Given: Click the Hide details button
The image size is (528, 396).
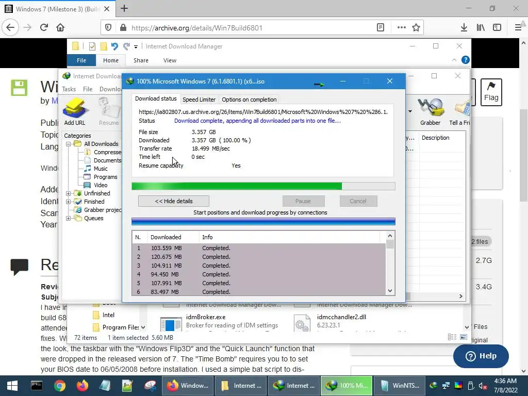Looking at the screenshot, I should (173, 201).
